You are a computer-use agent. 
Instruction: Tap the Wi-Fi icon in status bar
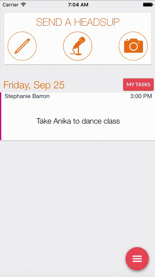click(23, 5)
